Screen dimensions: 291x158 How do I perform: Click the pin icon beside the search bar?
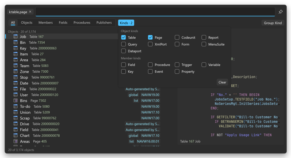tap(281, 12)
